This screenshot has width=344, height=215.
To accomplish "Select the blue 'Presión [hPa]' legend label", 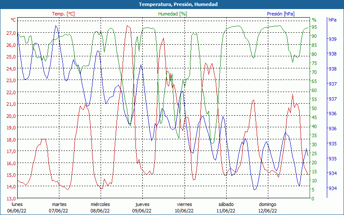I will coord(281,14).
